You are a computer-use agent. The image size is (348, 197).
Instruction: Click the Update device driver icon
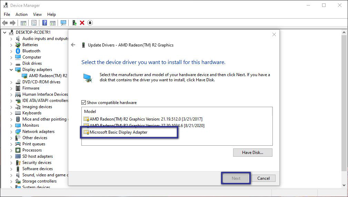pyautogui.click(x=74, y=23)
